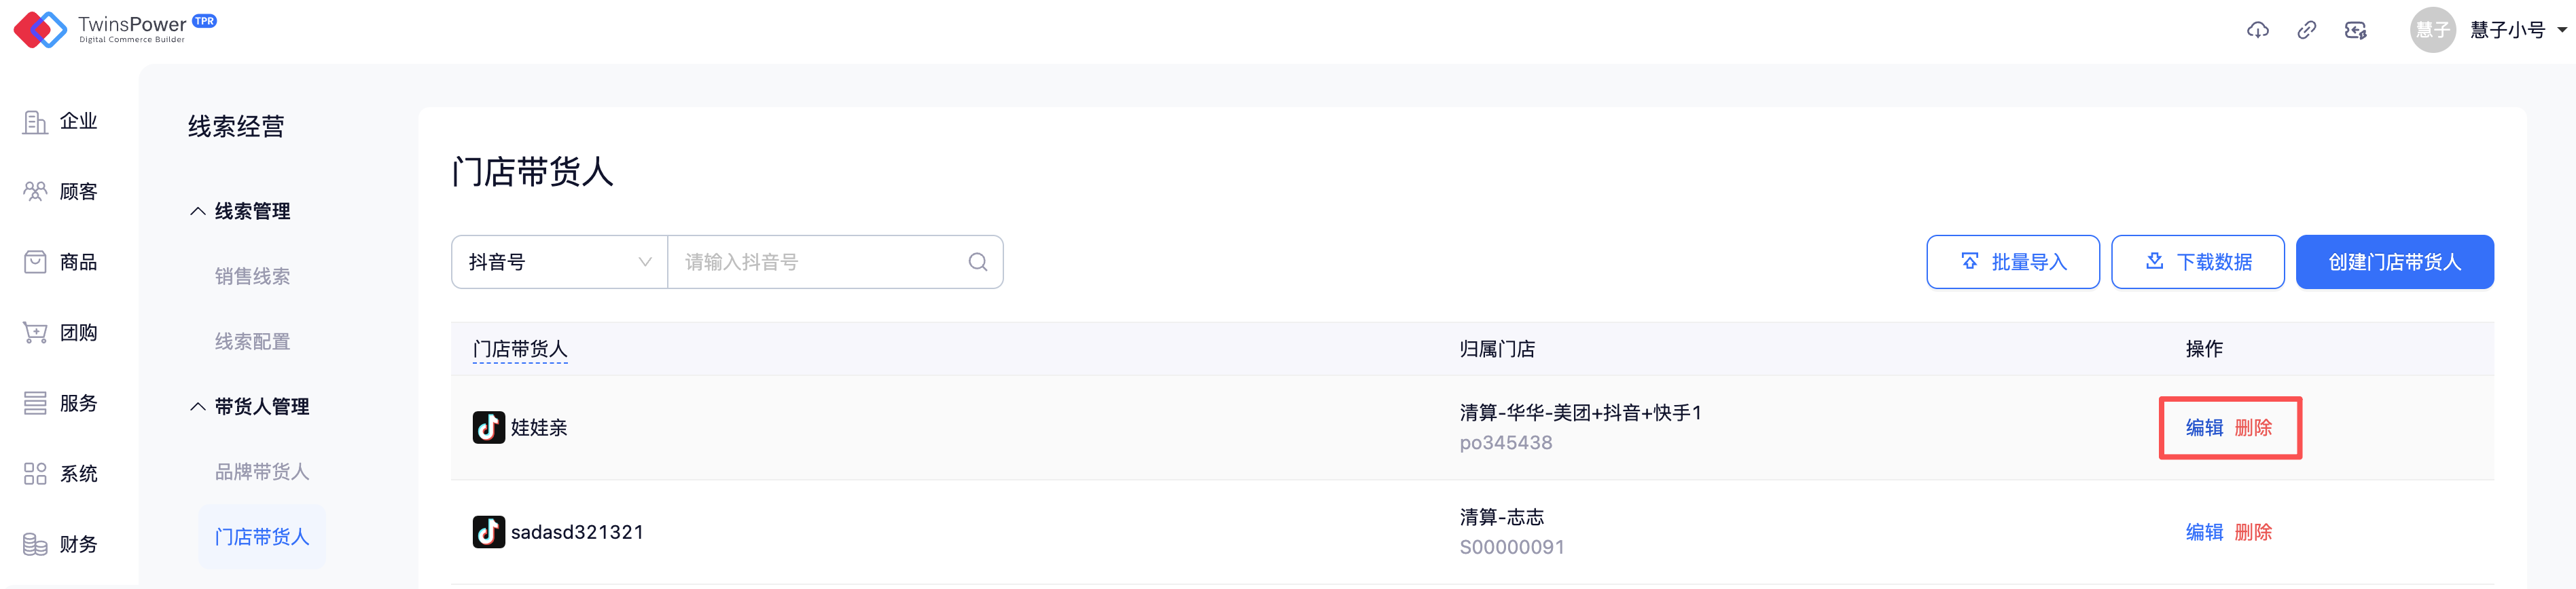
Task: Delete the 娃娃亲 row
Action: (2253, 427)
